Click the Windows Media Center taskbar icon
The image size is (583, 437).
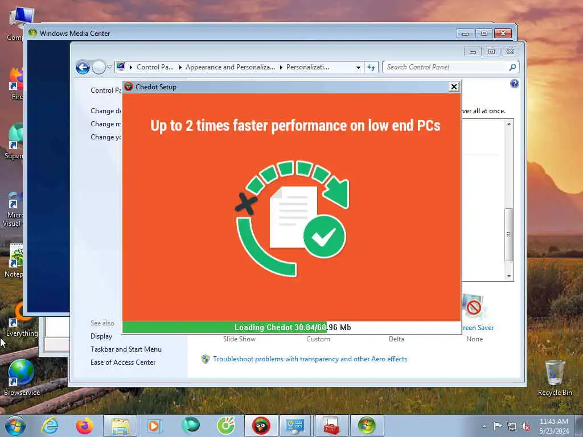pos(367,426)
